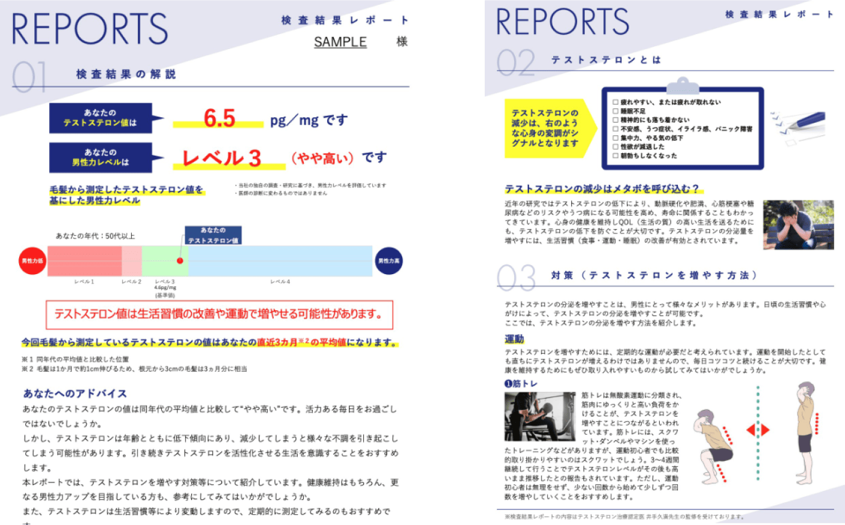Click the レベル2 label under the bar
845x525 pixels.
(131, 281)
